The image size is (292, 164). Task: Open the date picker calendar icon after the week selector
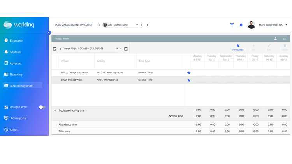point(126,49)
